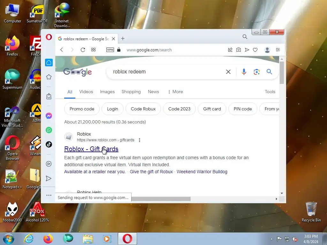Open the Tools search options
Image resolution: width=327 pixels, height=245 pixels.
point(270,92)
